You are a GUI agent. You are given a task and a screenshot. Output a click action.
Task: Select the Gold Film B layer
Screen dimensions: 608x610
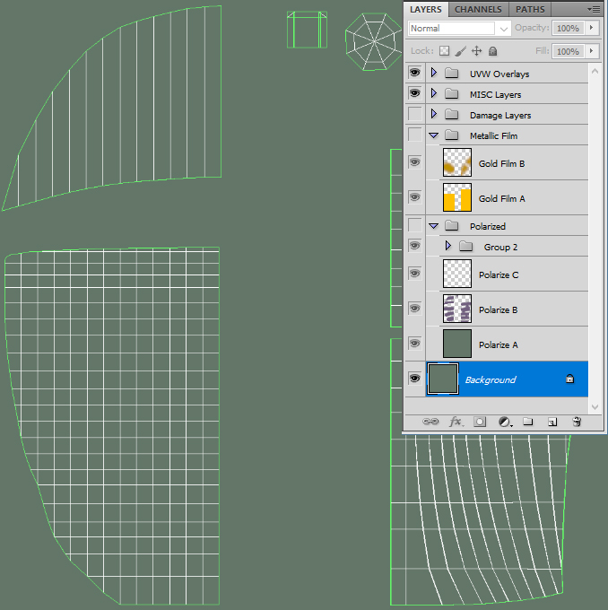tap(502, 164)
